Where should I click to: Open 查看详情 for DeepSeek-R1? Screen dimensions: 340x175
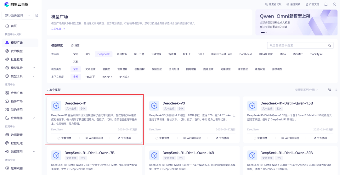pyautogui.click(x=65, y=138)
